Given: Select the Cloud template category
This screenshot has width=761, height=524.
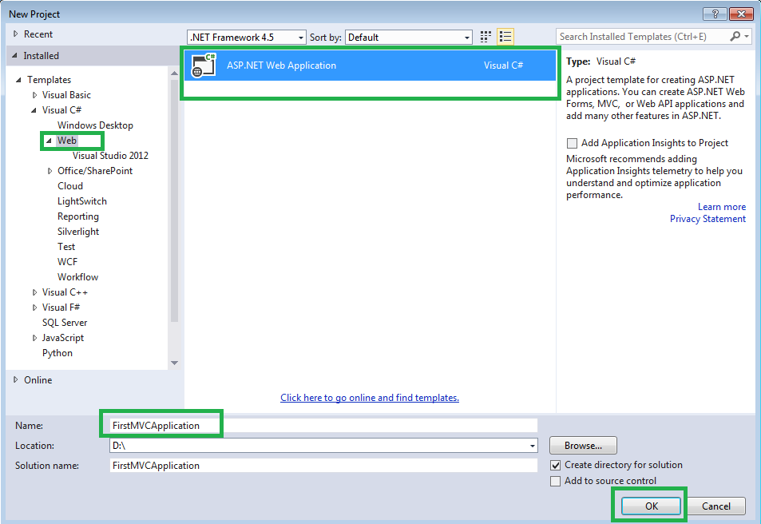Looking at the screenshot, I should (x=70, y=186).
